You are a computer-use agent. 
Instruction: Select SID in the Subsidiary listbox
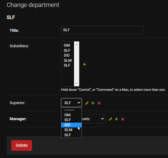[x=68, y=55]
